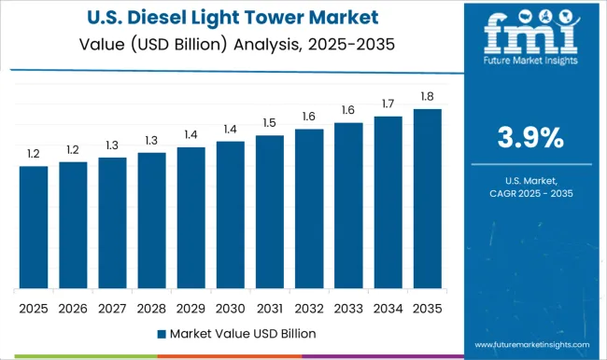Click the 2032 x-axis label
The image size is (607, 360).
coord(309,309)
